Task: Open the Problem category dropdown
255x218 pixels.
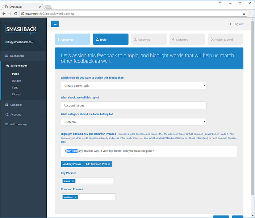Action: [x=134, y=122]
